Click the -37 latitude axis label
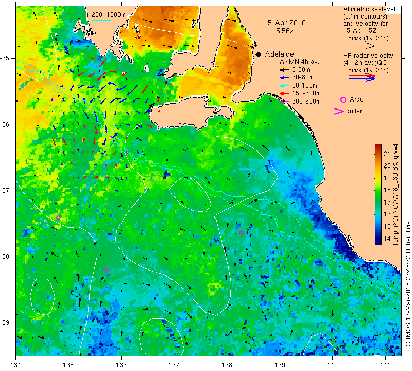 coord(6,190)
